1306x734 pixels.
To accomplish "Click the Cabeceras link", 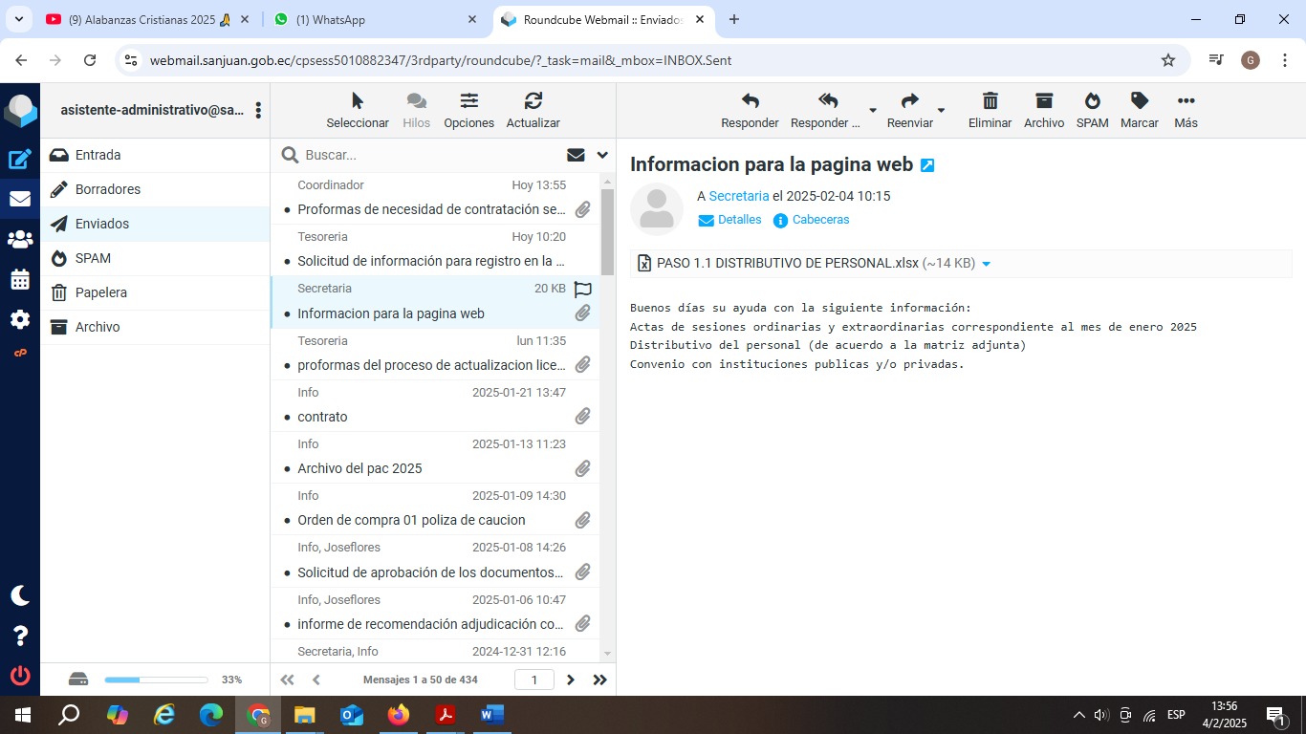I will (820, 220).
